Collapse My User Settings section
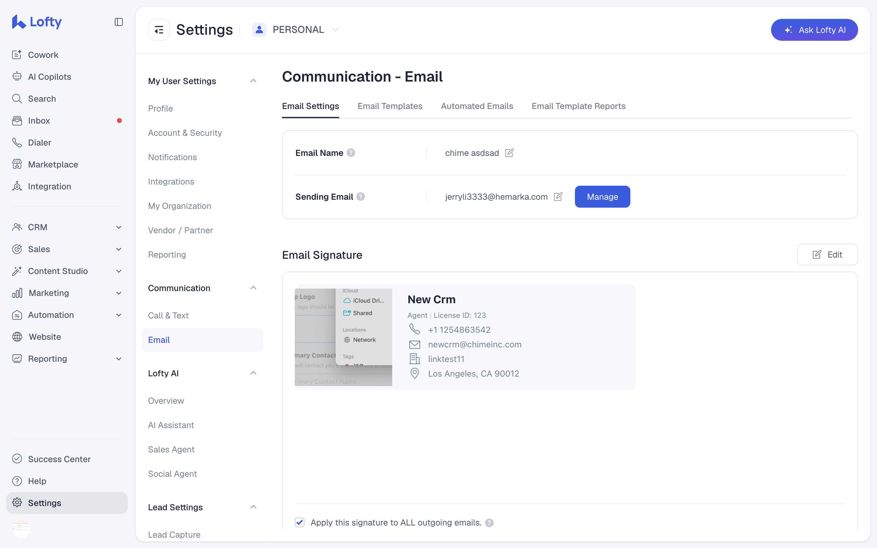 (x=253, y=81)
